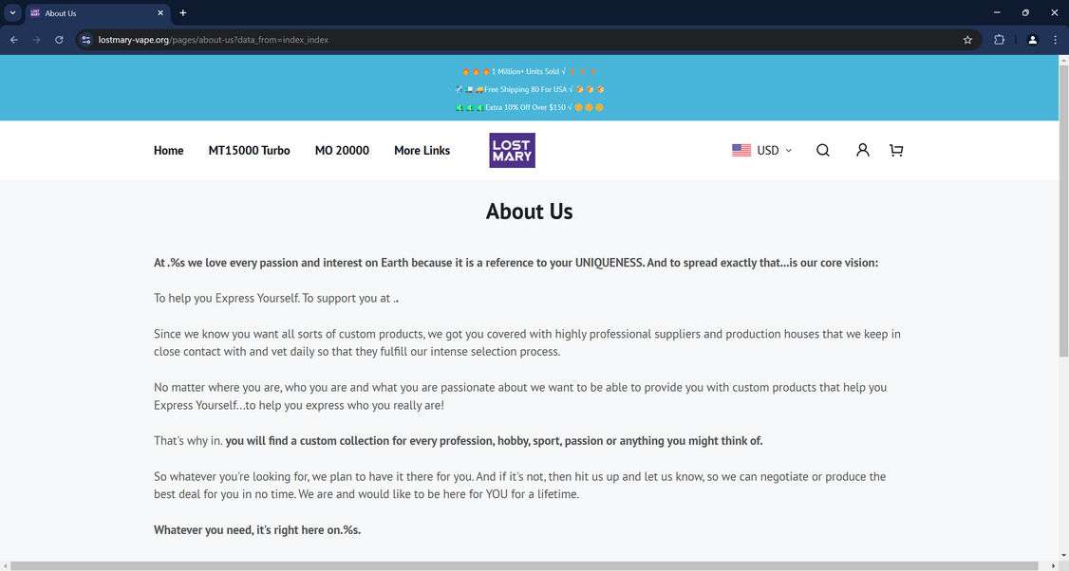
Task: Click the paragraph beginning 'So whatever you're looking for'
Action: pyautogui.click(x=519, y=485)
